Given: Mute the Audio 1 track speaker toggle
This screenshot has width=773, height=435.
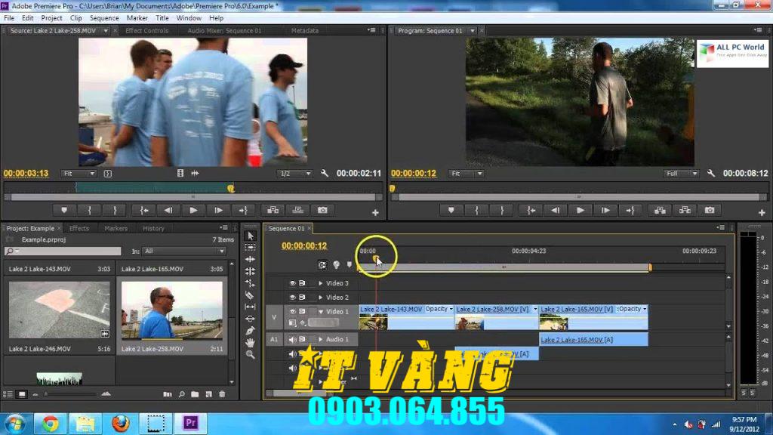Looking at the screenshot, I should (x=293, y=339).
